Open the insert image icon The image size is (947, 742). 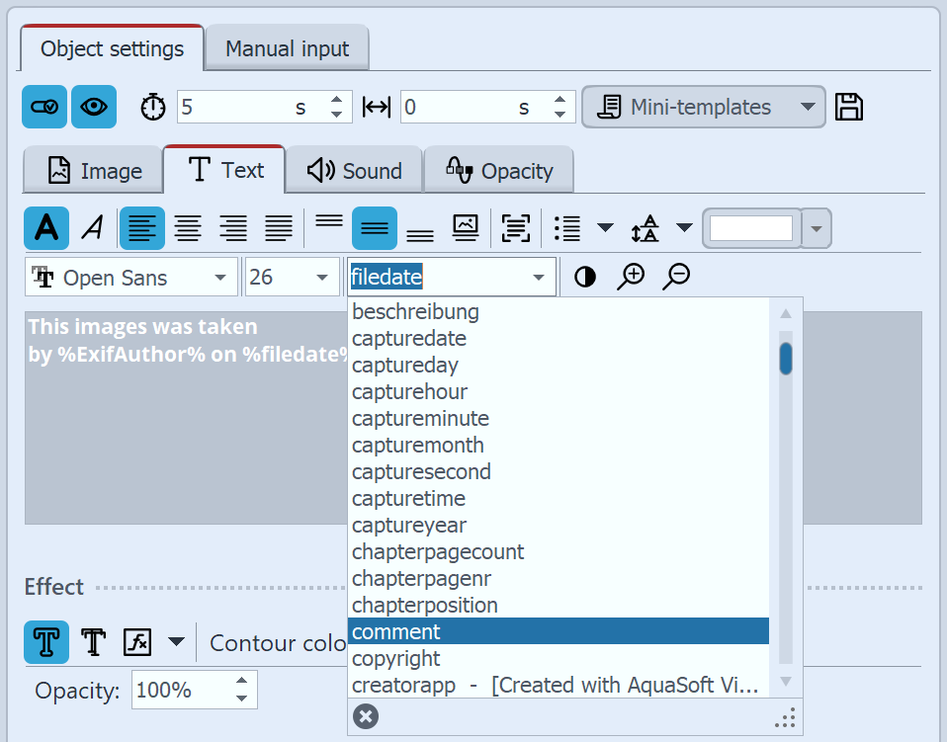tap(465, 227)
